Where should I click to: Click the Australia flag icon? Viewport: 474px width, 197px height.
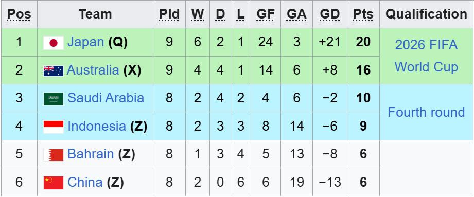click(x=54, y=70)
